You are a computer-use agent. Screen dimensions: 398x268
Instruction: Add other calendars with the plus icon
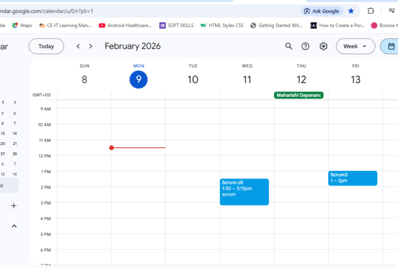tap(14, 205)
